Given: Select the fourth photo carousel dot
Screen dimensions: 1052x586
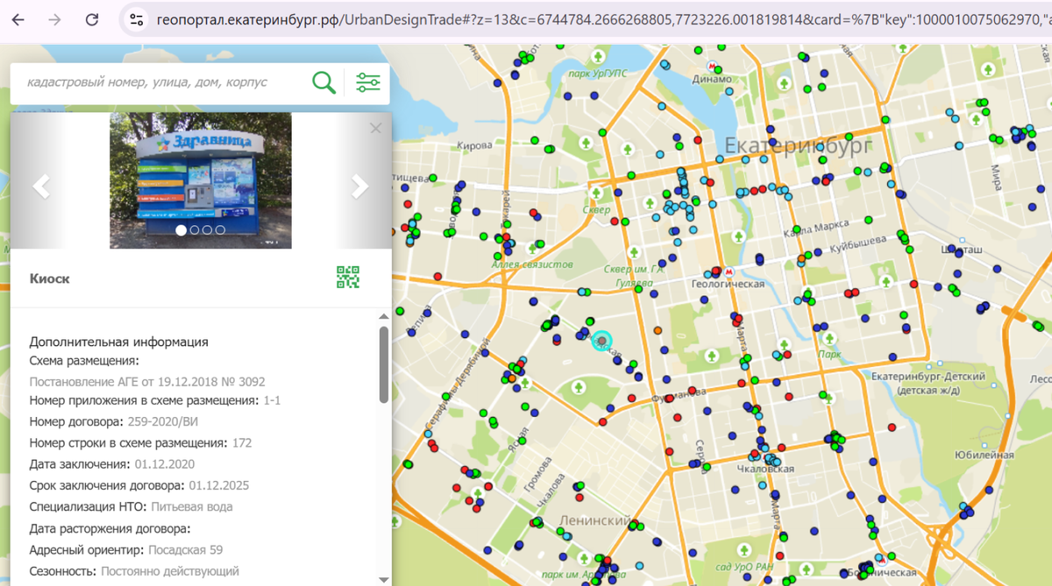Looking at the screenshot, I should (220, 230).
